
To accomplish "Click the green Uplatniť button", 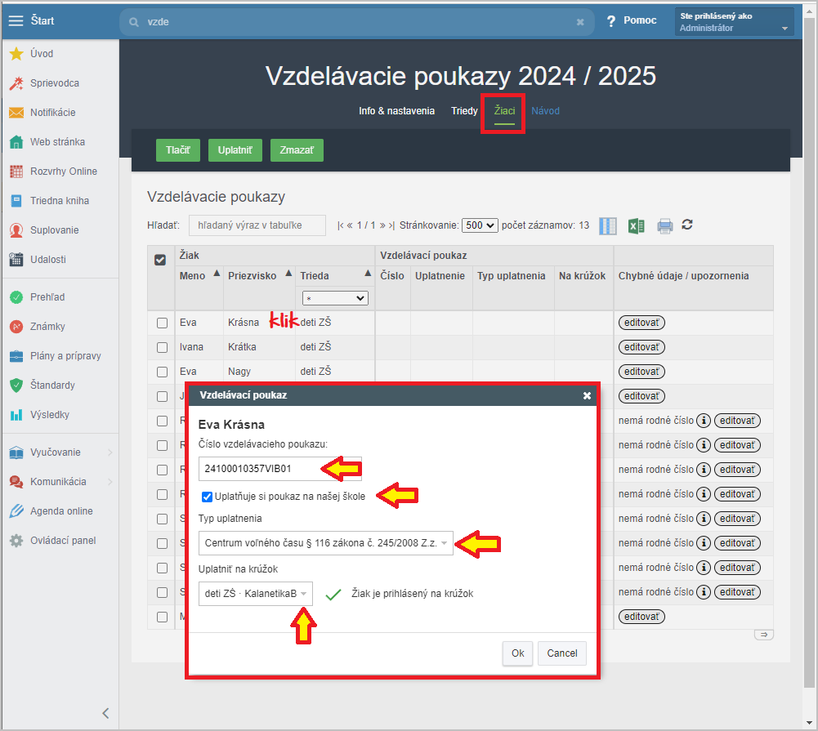I will (x=235, y=150).
